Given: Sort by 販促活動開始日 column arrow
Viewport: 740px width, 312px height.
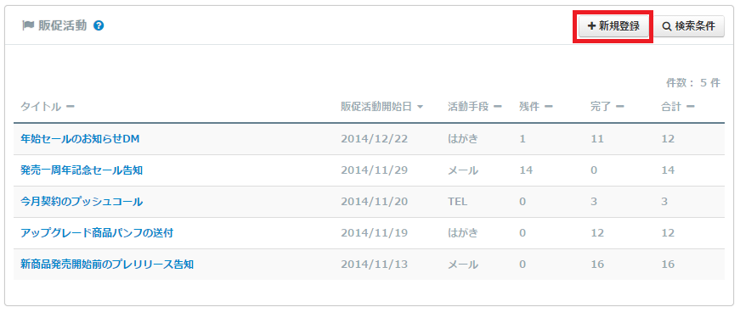Looking at the screenshot, I should [x=420, y=107].
